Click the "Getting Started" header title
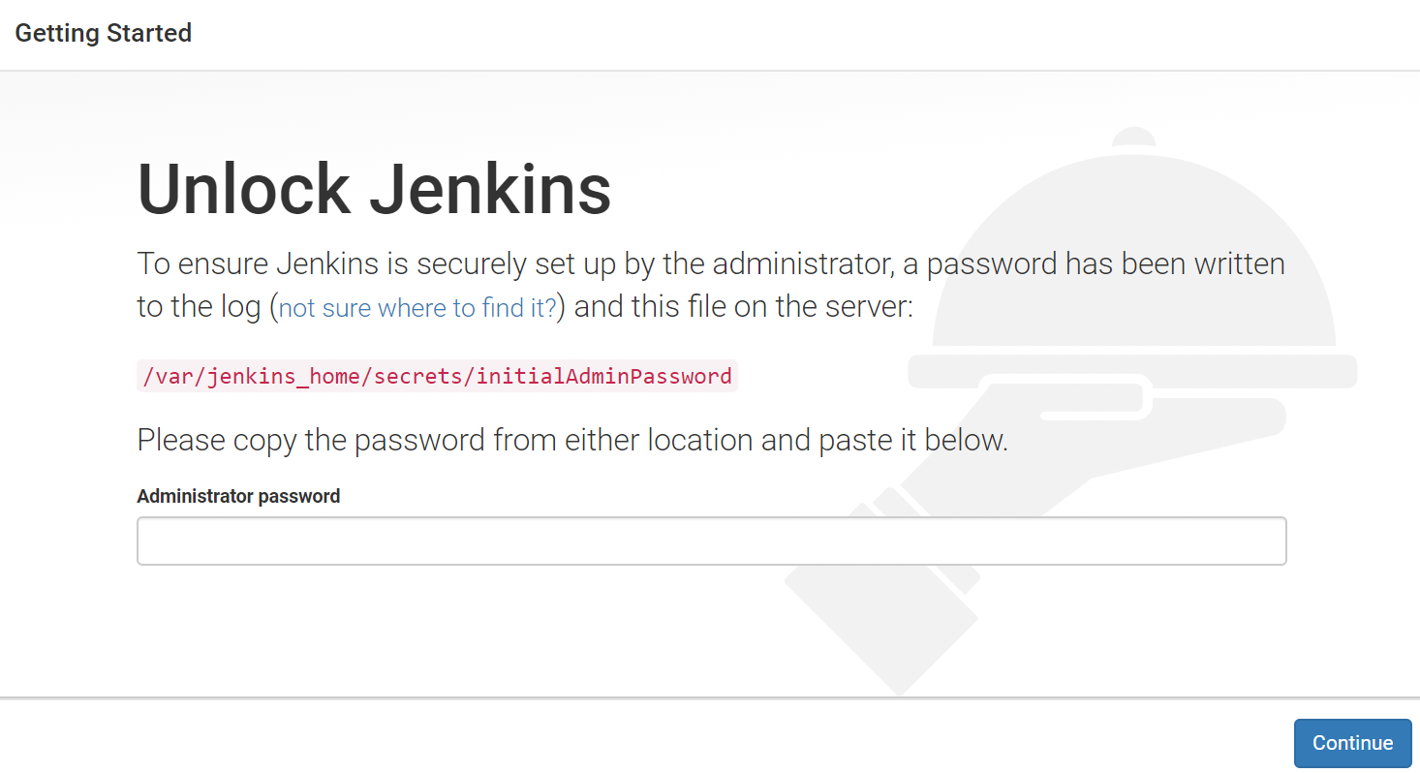1420x773 pixels. [104, 33]
